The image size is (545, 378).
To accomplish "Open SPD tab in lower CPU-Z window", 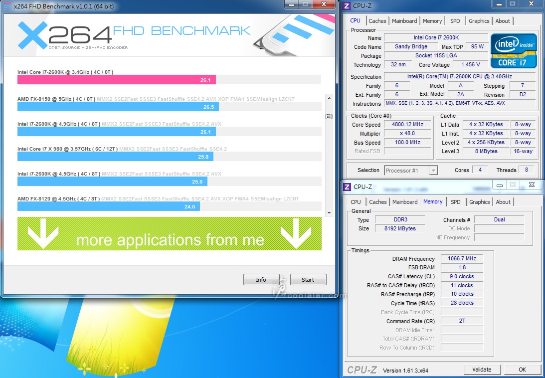I will coord(455,202).
